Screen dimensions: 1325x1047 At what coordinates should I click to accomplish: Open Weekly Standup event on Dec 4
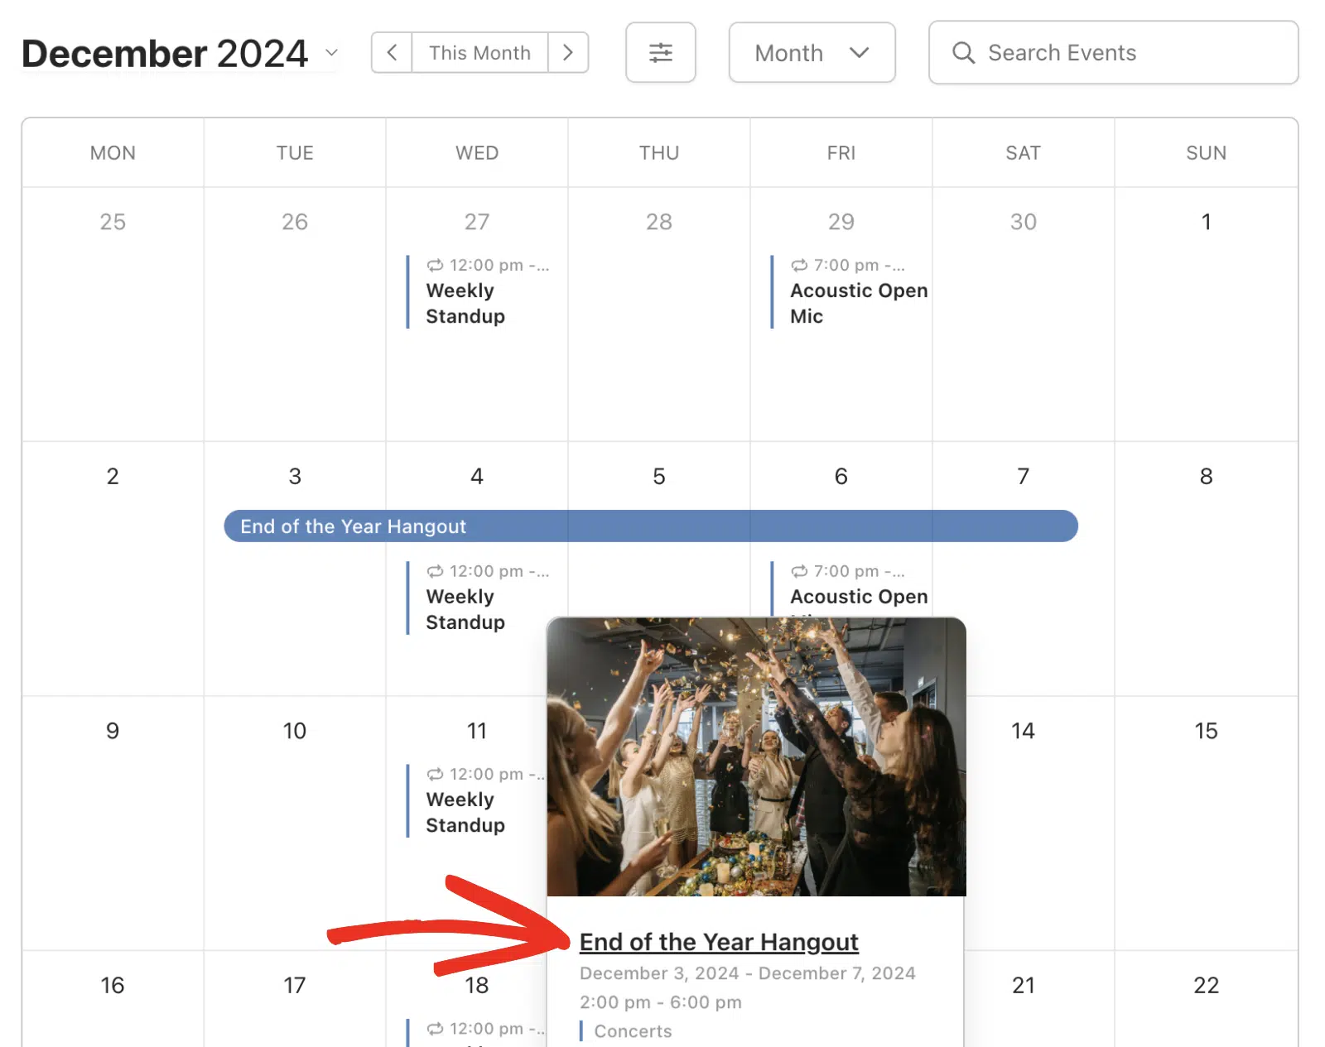coord(465,609)
